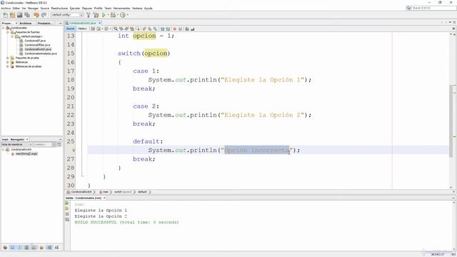457x257 pixels.
Task: Collapse the Condicionales project node
Action: click(x=3, y=28)
